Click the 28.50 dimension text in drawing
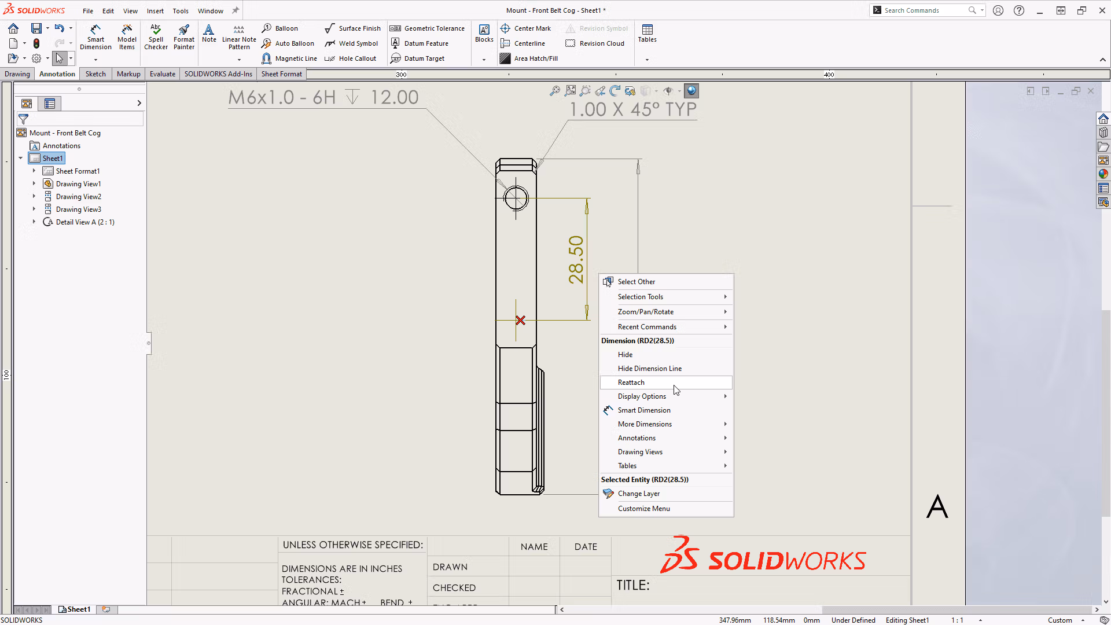1111x625 pixels. pos(576,259)
